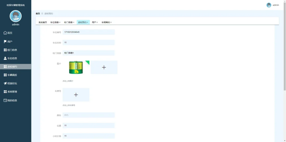Click the plus icon to upload 图片
The image size is (286, 142).
pos(104,67)
